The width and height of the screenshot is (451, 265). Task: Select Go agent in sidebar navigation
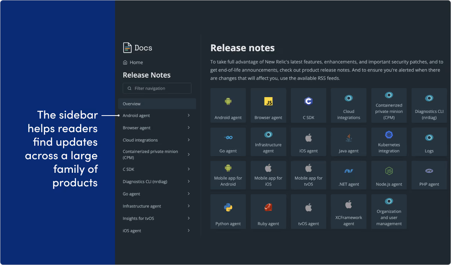coord(132,194)
